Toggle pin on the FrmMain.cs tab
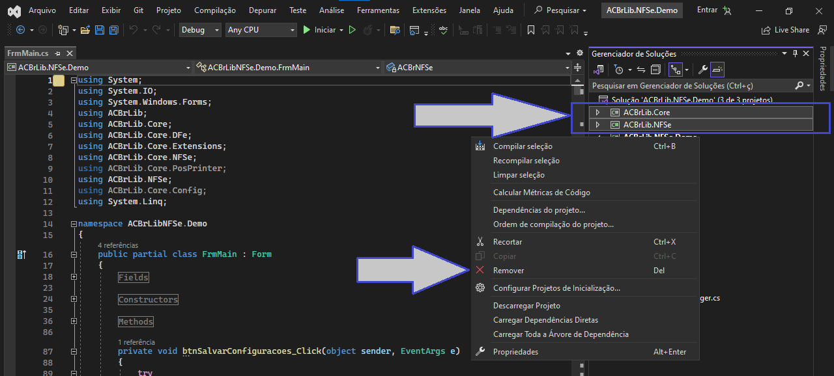 click(x=57, y=53)
